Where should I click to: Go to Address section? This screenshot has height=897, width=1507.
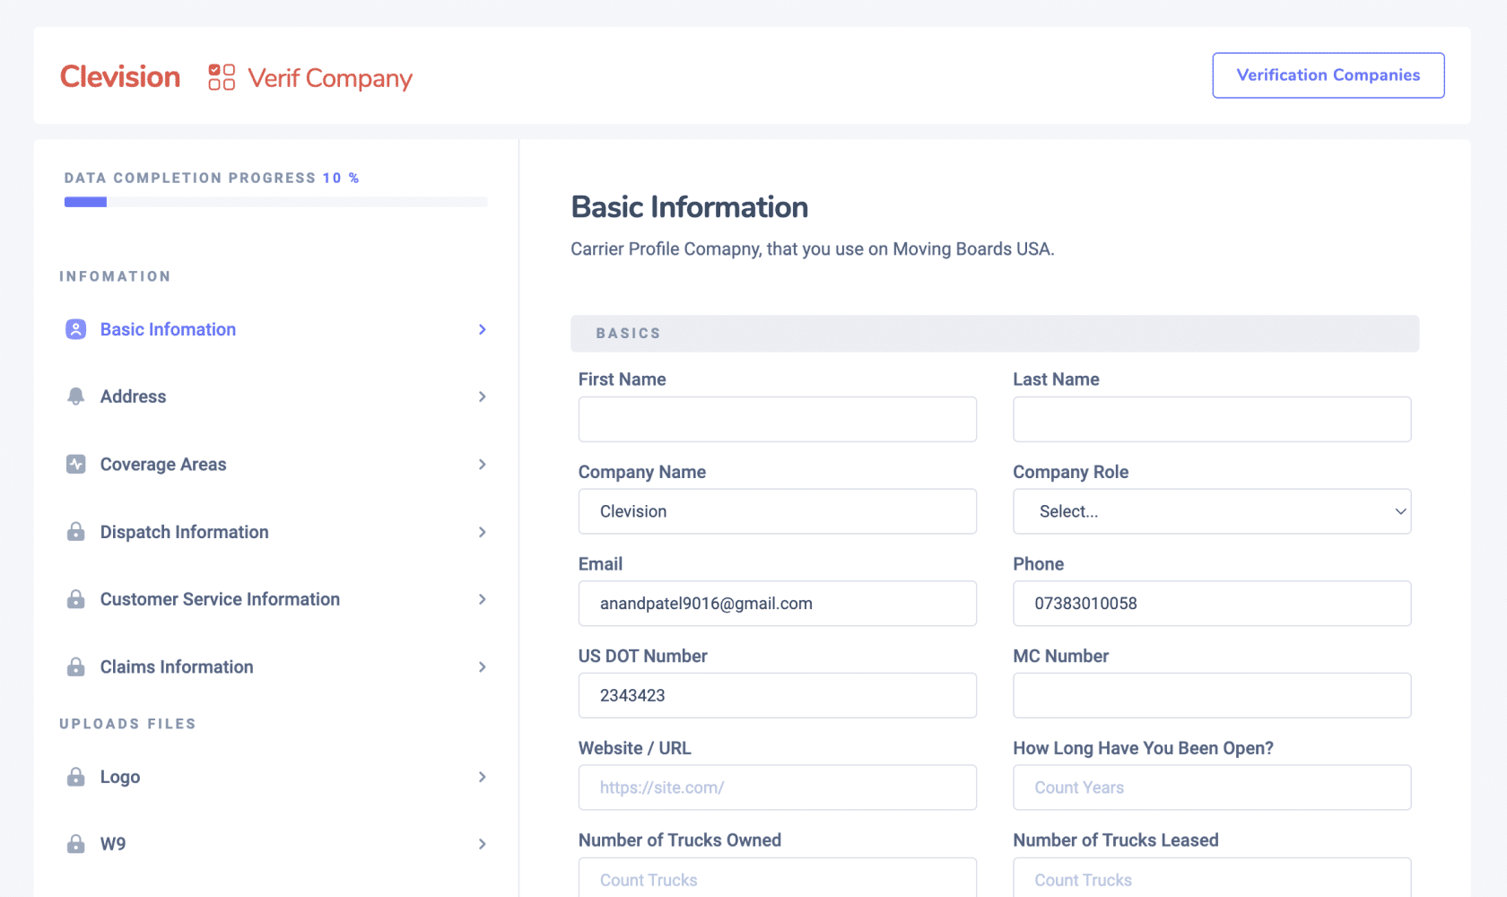pyautogui.click(x=276, y=396)
